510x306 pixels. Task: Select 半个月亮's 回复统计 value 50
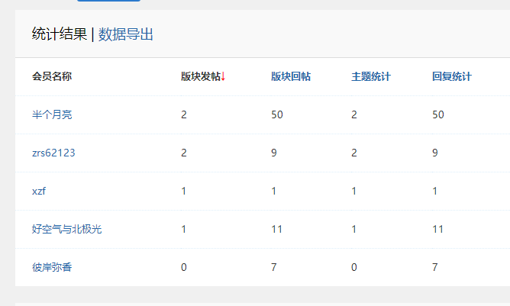(x=438, y=114)
